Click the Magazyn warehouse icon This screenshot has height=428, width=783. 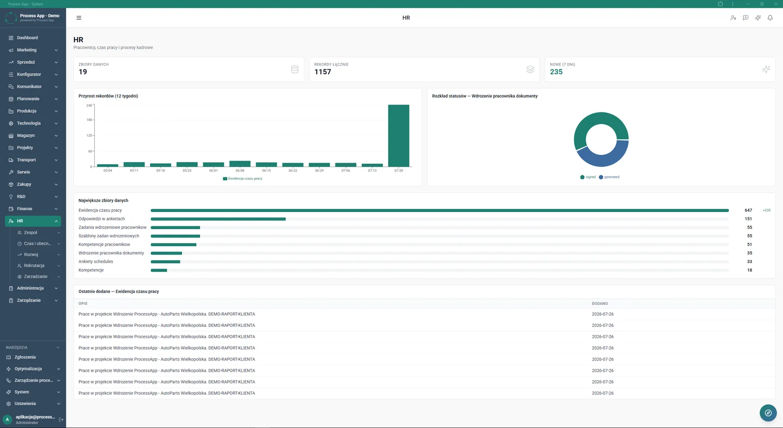11,135
